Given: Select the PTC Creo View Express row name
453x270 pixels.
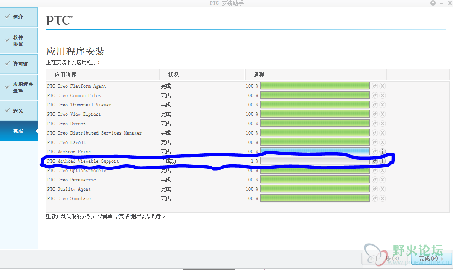Looking at the screenshot, I should pos(74,114).
